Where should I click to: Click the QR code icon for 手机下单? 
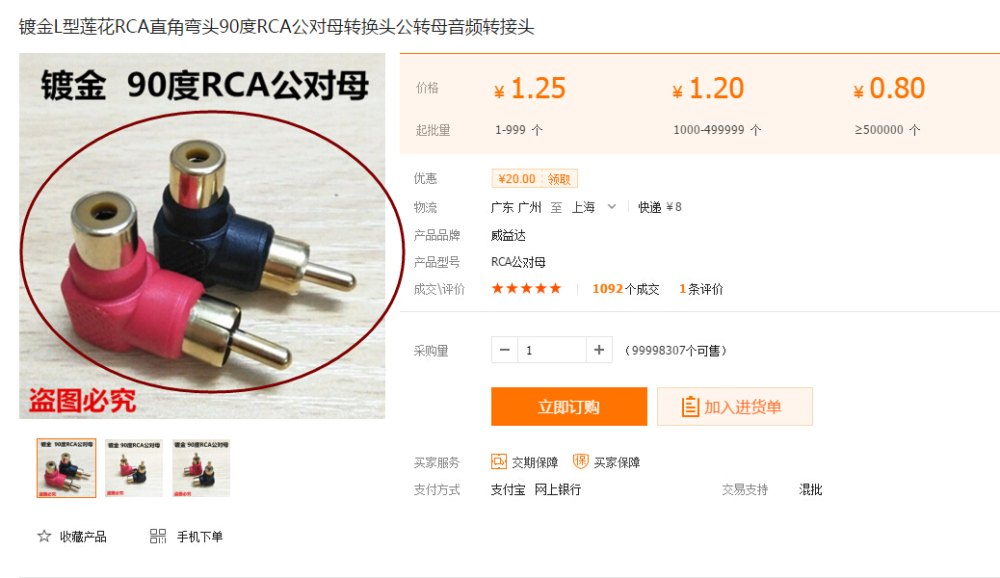[x=158, y=536]
